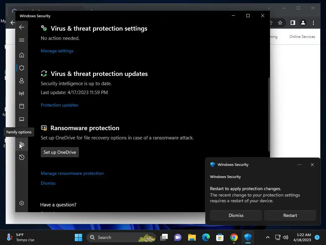
Task: Open Protection updates link
Action: [x=59, y=105]
